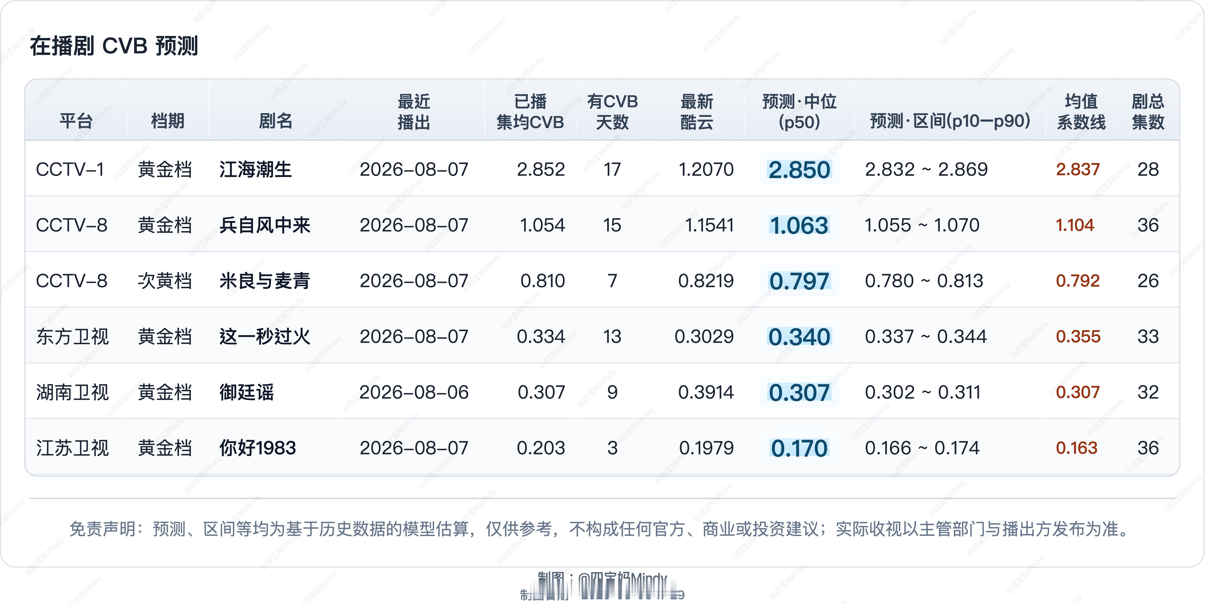1205x604 pixels.
Task: Click interval 2.832 ~ 2.869
Action: [926, 169]
